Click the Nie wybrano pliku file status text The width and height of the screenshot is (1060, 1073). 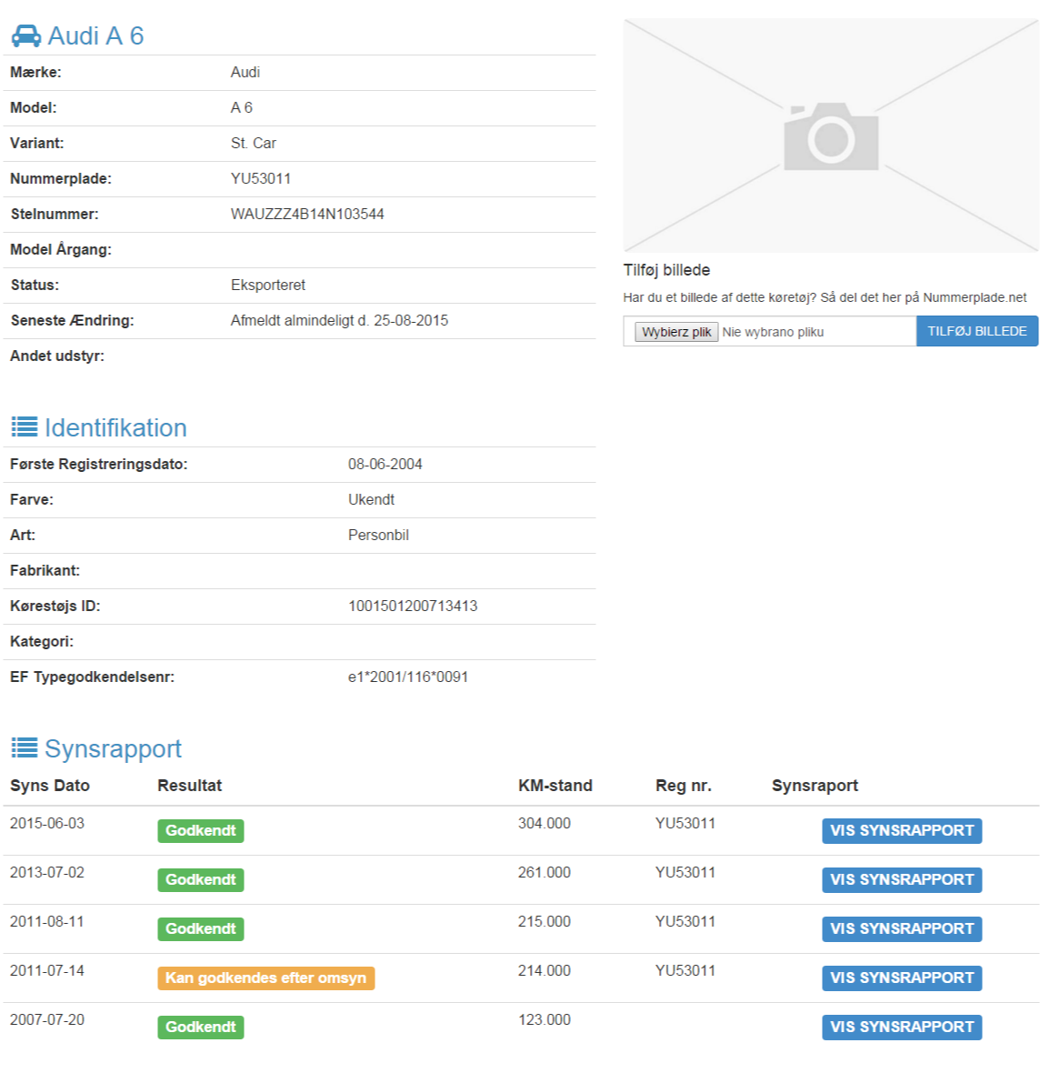tap(773, 332)
